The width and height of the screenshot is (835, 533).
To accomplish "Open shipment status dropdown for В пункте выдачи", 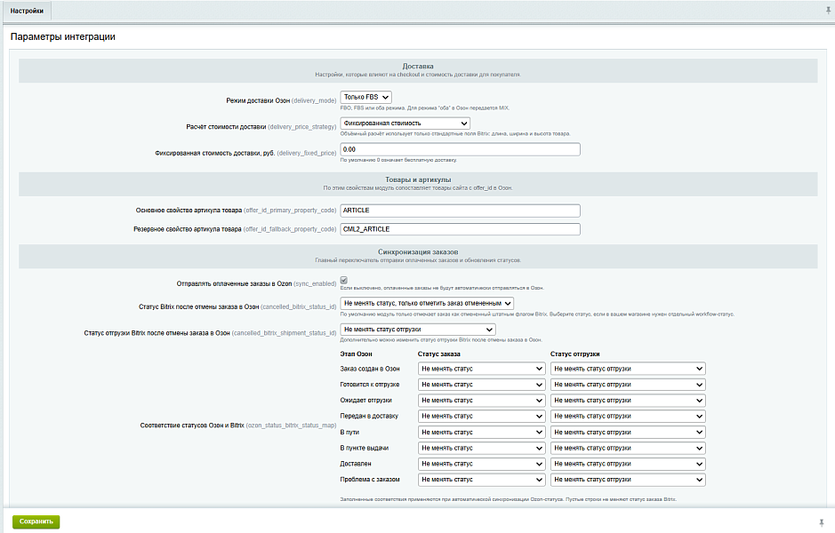I will tap(629, 448).
